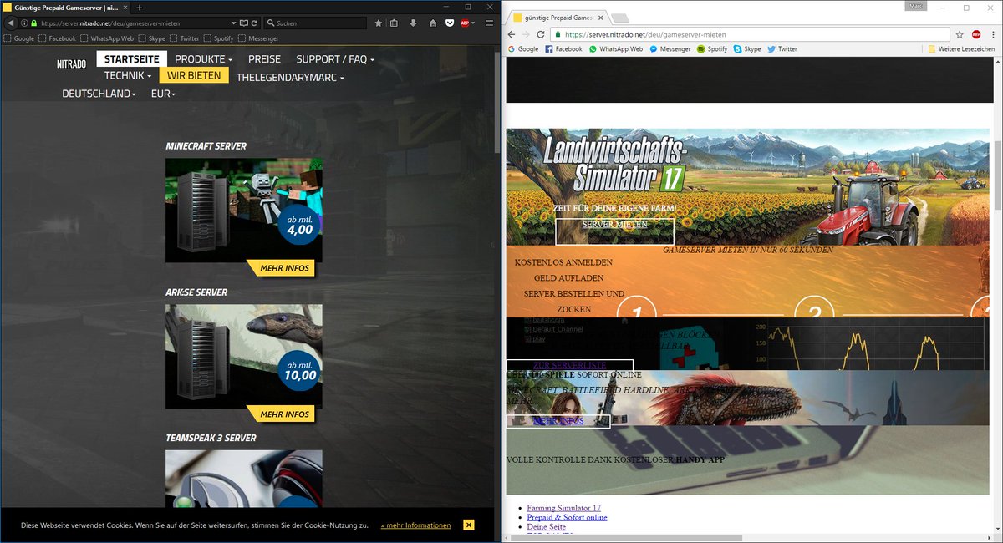
Task: Open WhatsApp Web bookmark in Firefox
Action: 107,38
